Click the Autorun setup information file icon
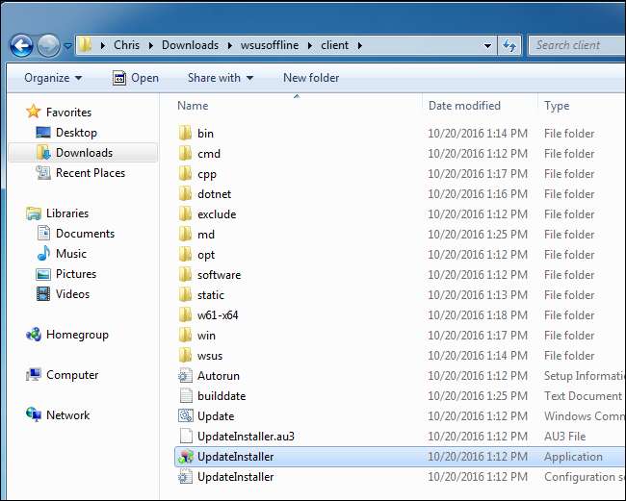 pos(186,376)
